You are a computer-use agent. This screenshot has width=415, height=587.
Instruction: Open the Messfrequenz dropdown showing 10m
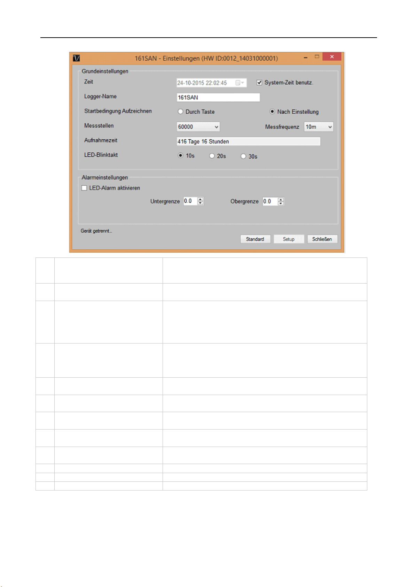(x=319, y=127)
